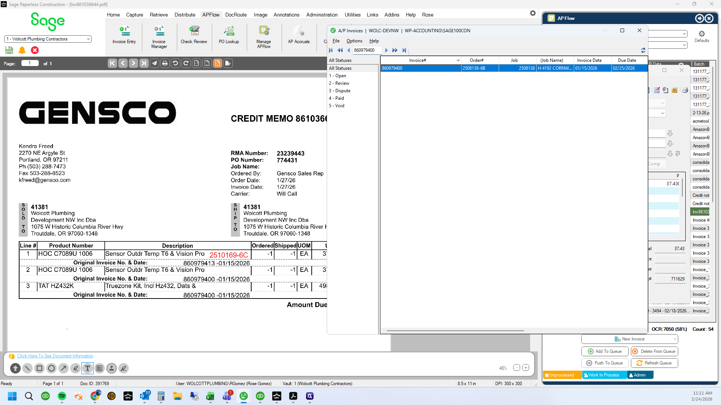Expand the All Statuses filter header
Viewport: 721px width, 405px height.
353,60
